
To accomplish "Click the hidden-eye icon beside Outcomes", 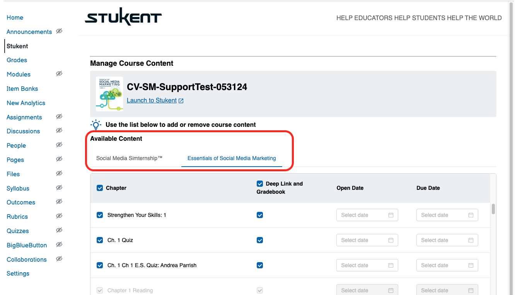I will coord(59,201).
